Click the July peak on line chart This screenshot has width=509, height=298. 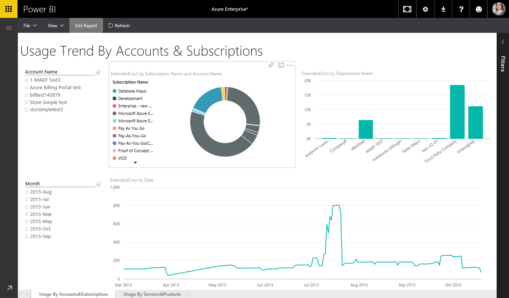coord(336,206)
